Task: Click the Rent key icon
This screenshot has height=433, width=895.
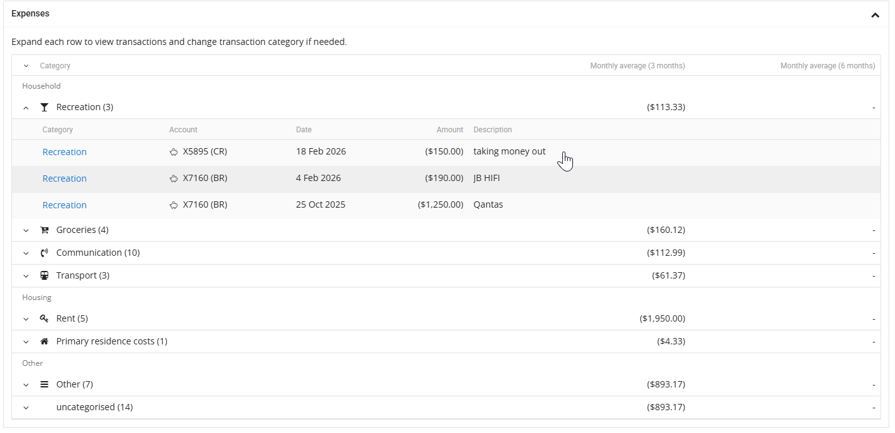Action: click(x=44, y=318)
